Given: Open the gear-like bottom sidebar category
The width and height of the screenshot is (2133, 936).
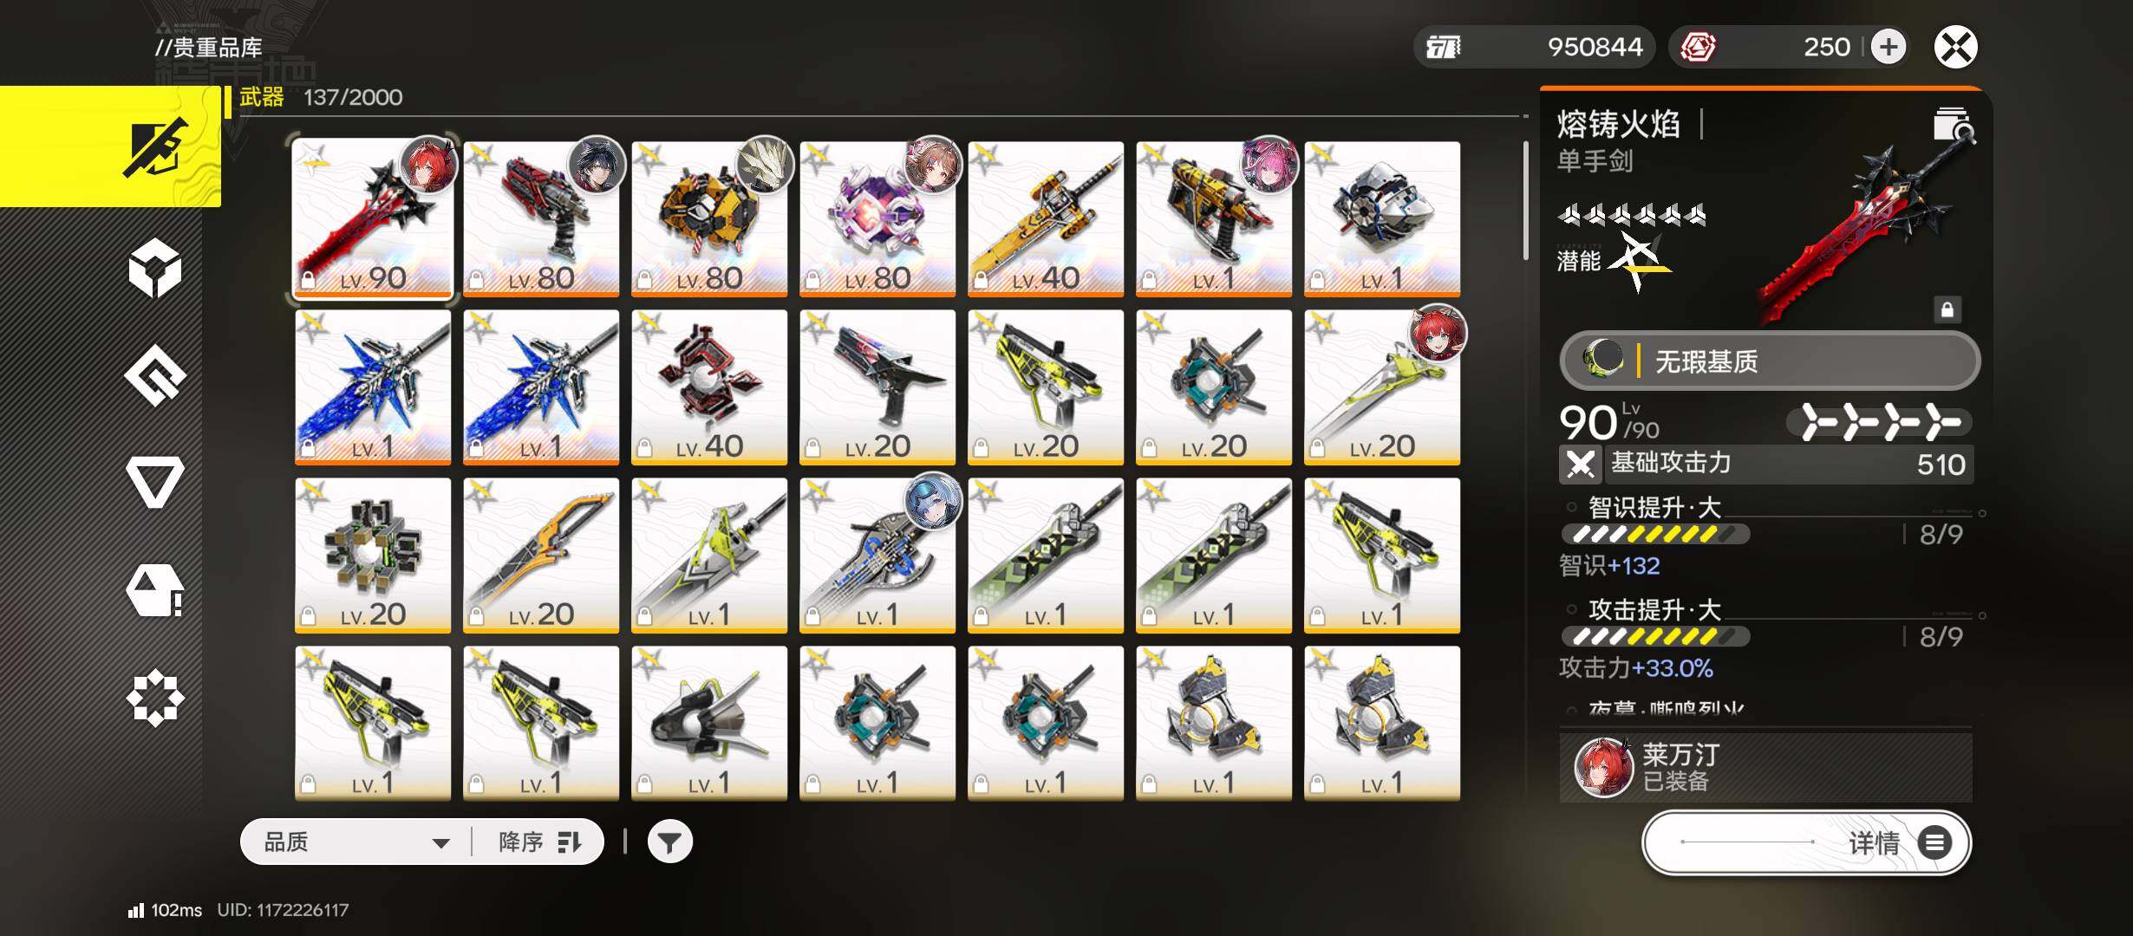Looking at the screenshot, I should point(155,698).
